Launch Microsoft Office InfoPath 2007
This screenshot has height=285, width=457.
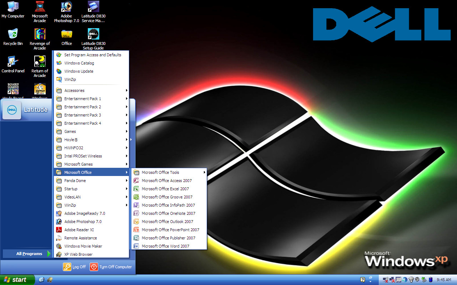tap(169, 205)
